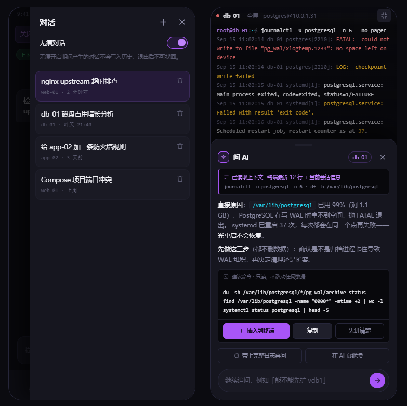This screenshot has height=406, width=407.
Task: Delete the app-02 防火墙规则 conversation
Action: [x=180, y=146]
